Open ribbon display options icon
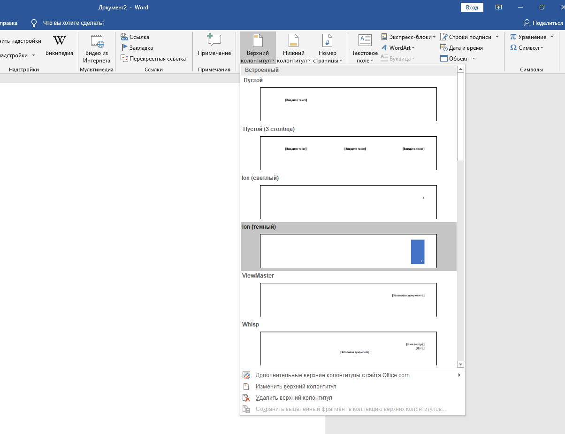The height and width of the screenshot is (434, 565). [498, 8]
